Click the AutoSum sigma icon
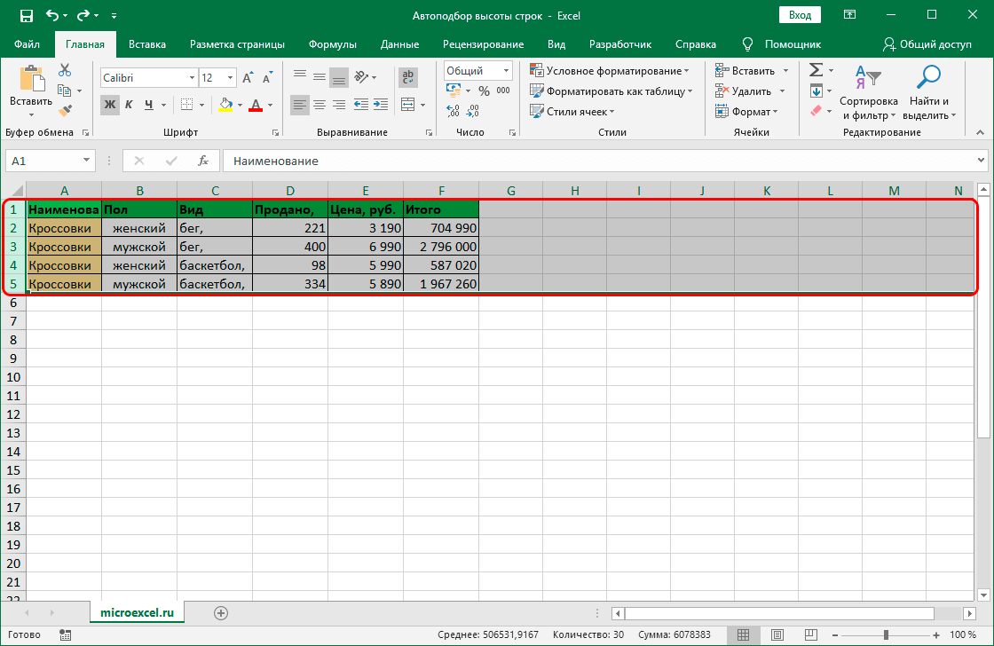The height and width of the screenshot is (646, 994). [816, 70]
